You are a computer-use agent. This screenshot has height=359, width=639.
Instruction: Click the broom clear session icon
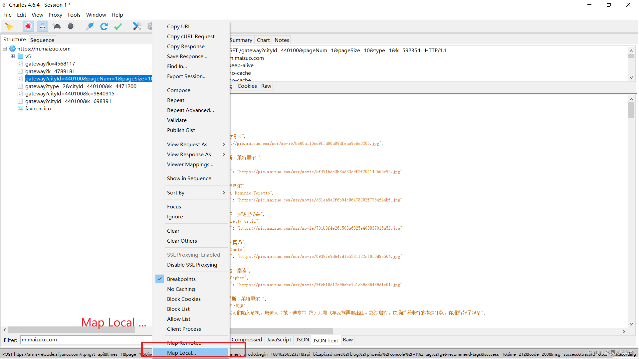tap(9, 26)
